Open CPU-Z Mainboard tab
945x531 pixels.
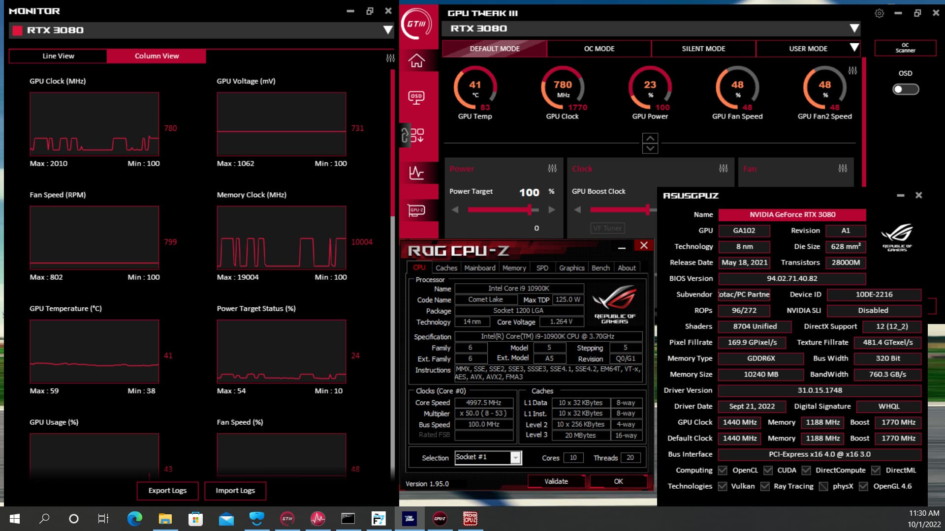coord(479,268)
